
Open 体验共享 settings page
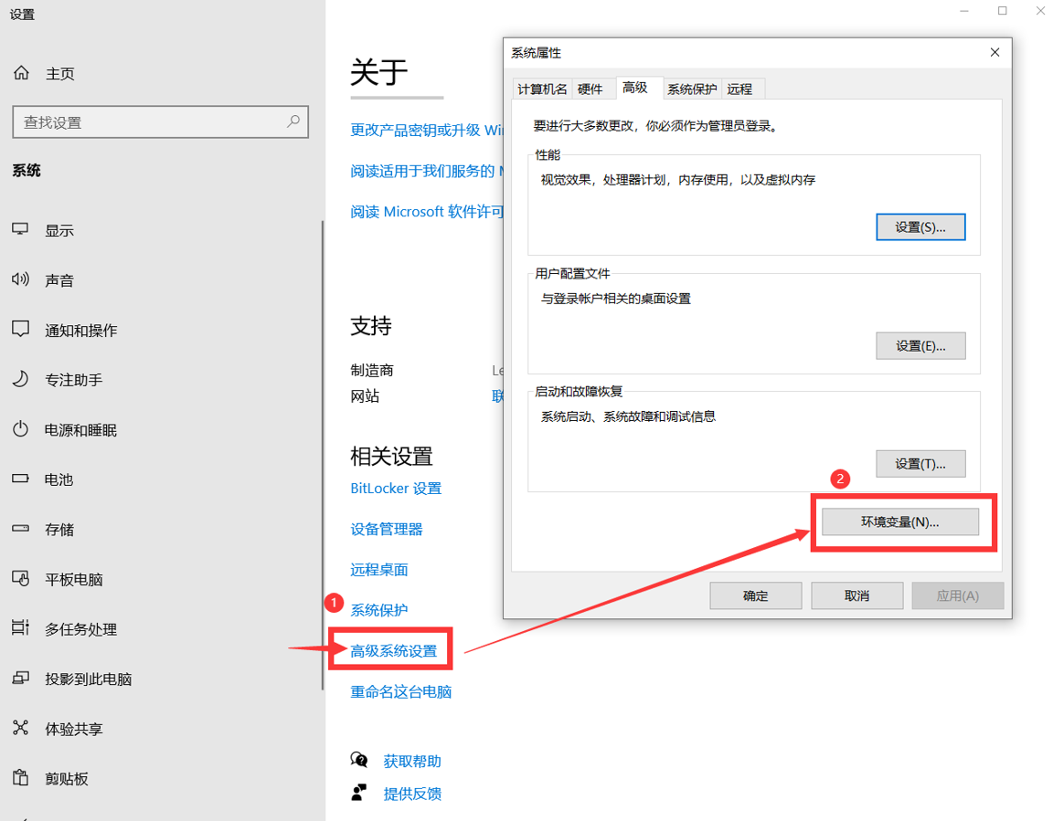point(74,729)
